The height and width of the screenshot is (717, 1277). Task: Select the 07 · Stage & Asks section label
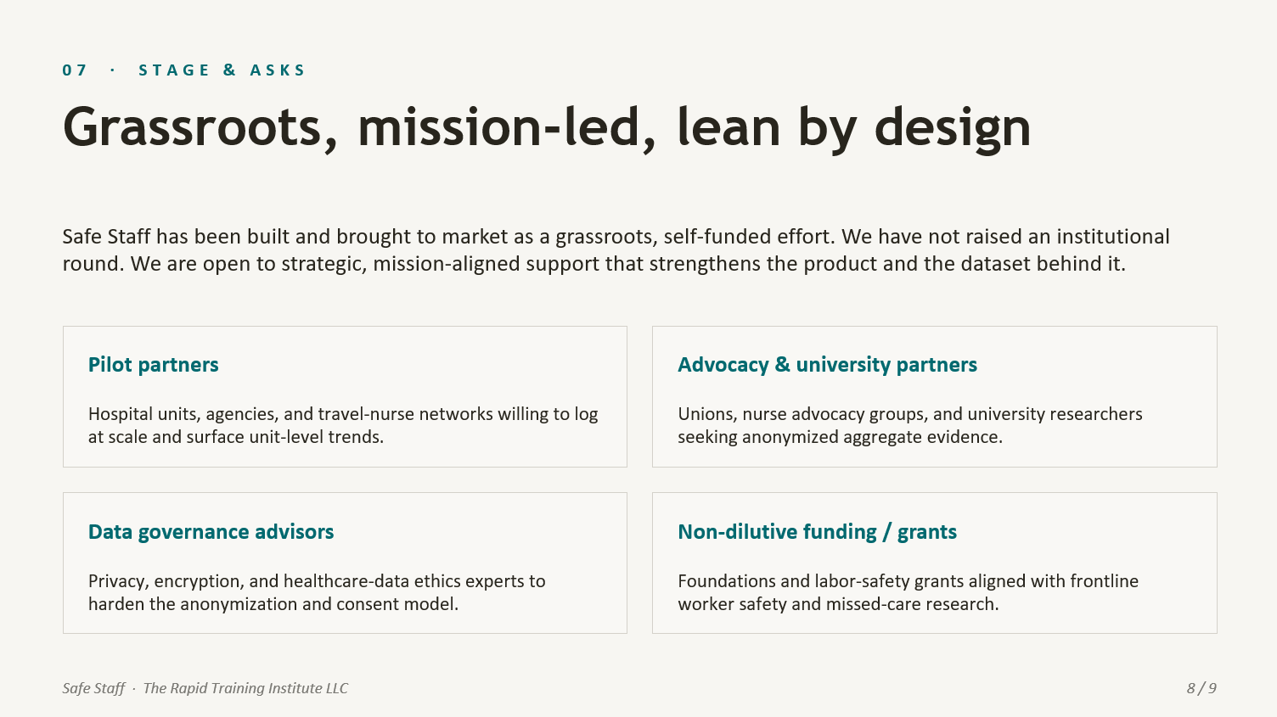[183, 70]
